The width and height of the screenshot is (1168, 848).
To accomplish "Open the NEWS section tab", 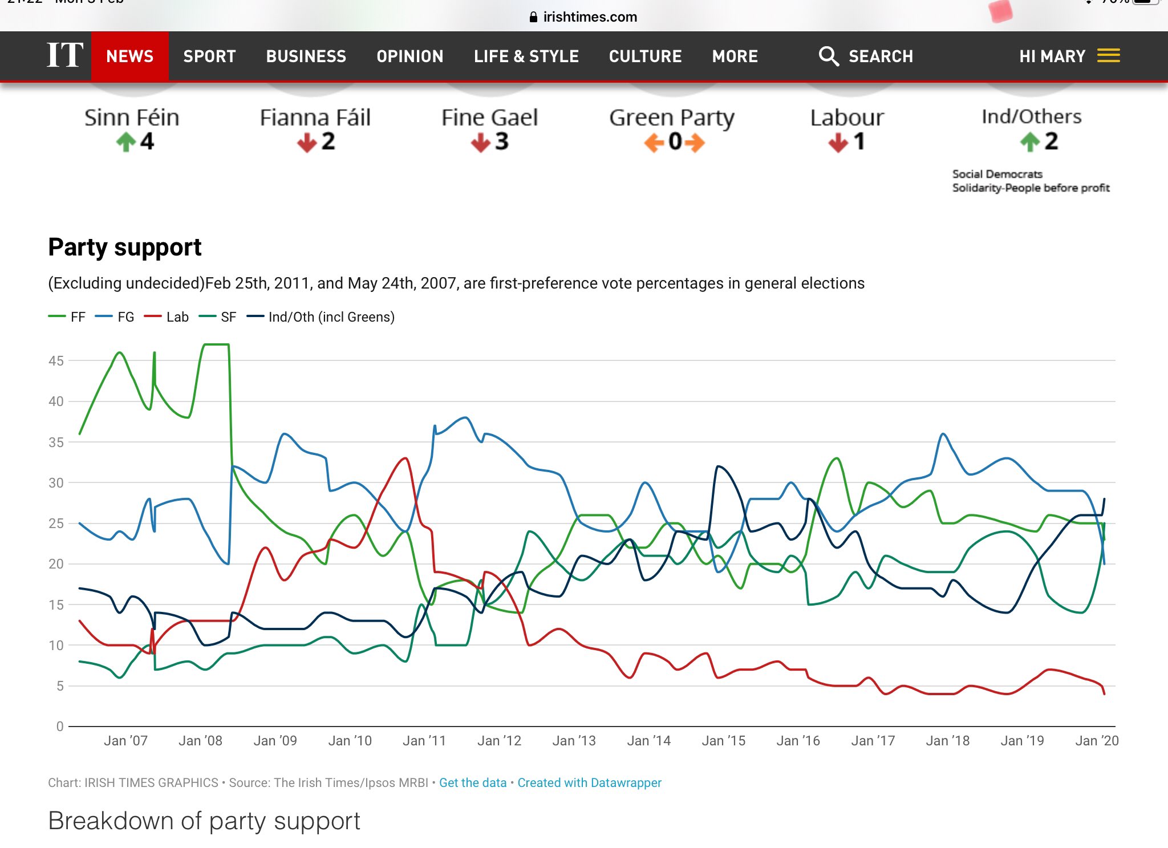I will [x=130, y=56].
